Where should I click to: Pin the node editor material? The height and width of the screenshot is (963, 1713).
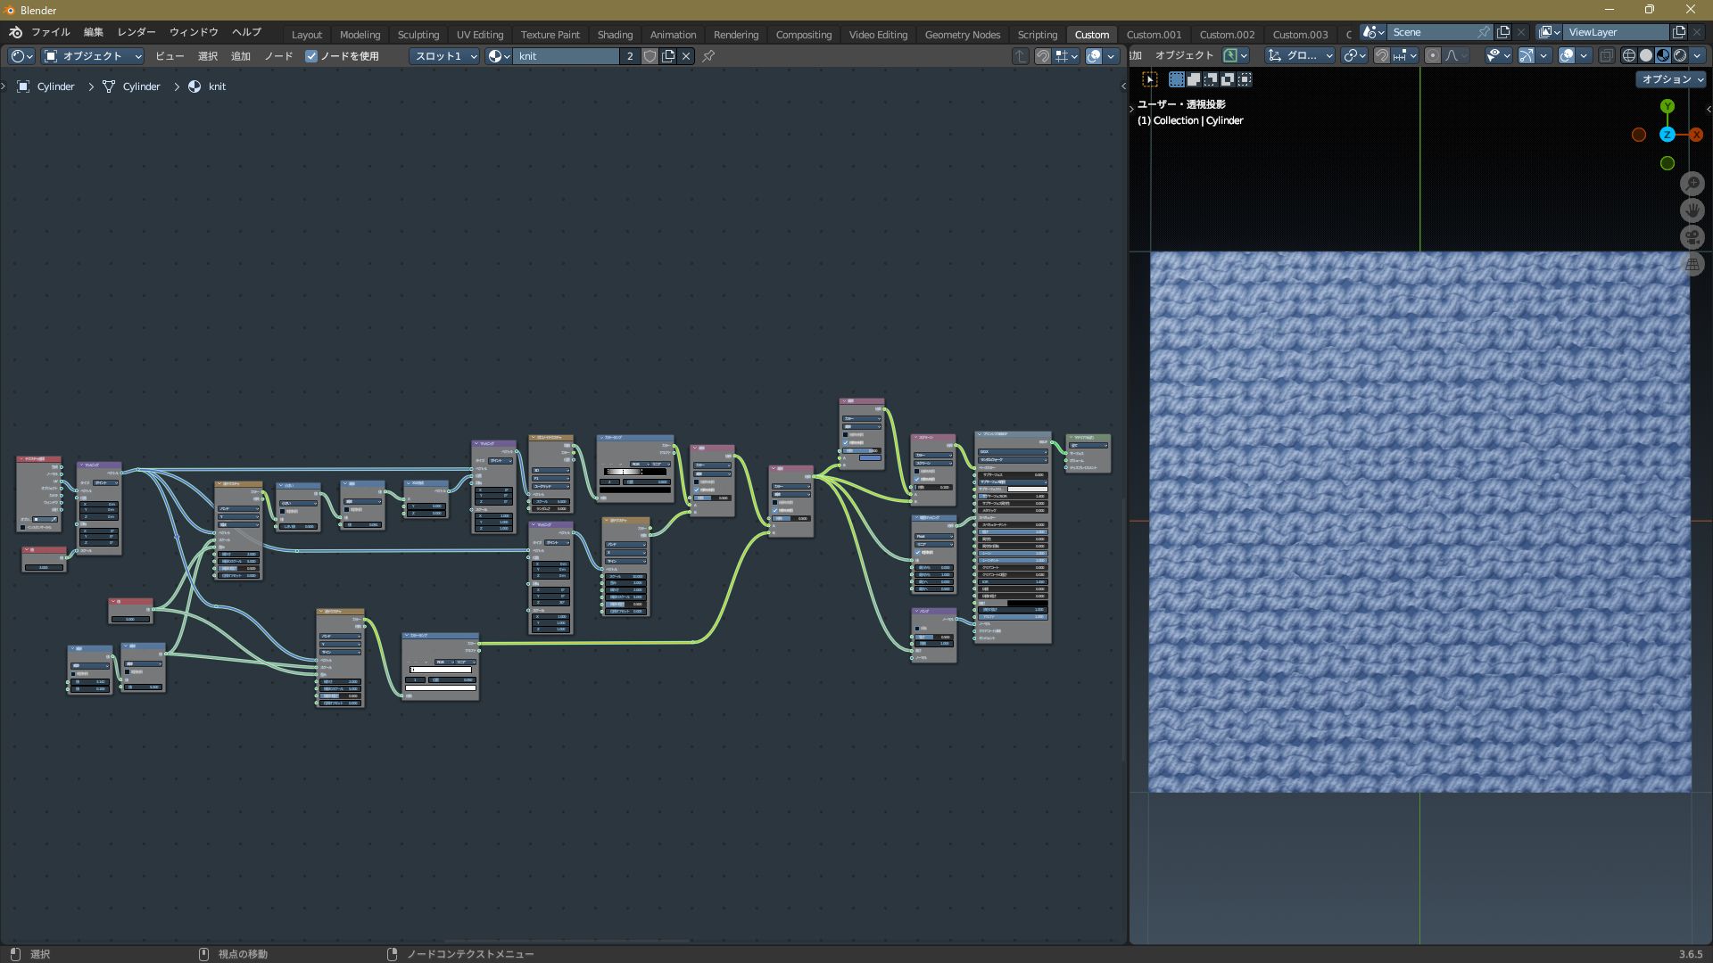[x=708, y=56]
